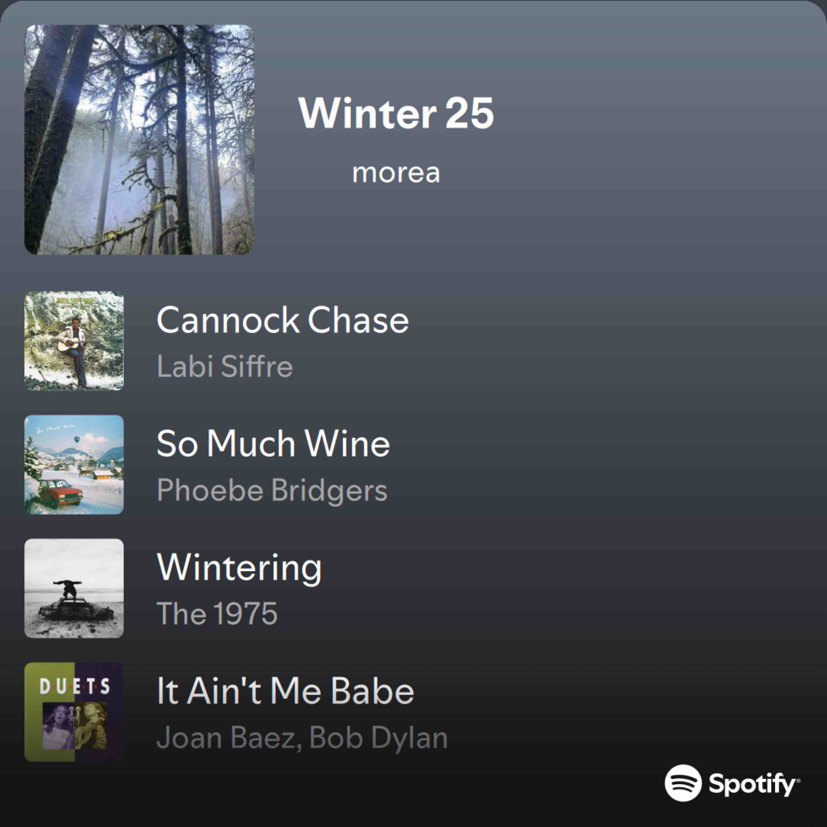The height and width of the screenshot is (827, 827).
Task: Select the Wintering album artwork
Action: click(x=74, y=588)
